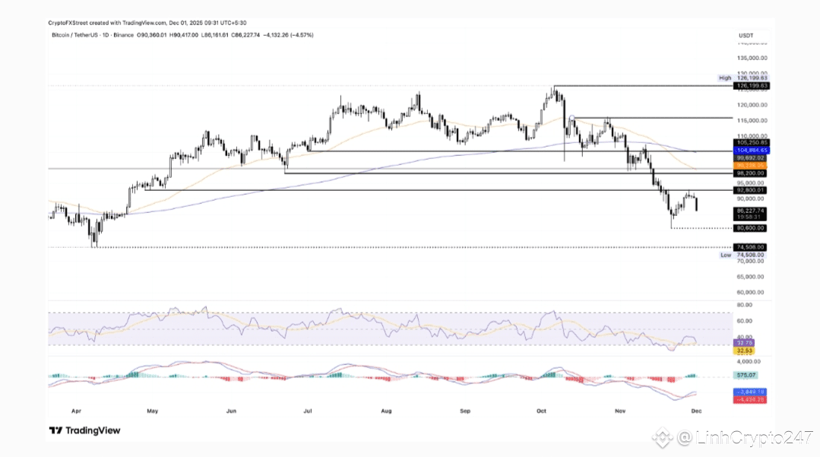This screenshot has width=820, height=457.
Task: Click the yellow RSI average tag 32.53
Action: pyautogui.click(x=744, y=351)
